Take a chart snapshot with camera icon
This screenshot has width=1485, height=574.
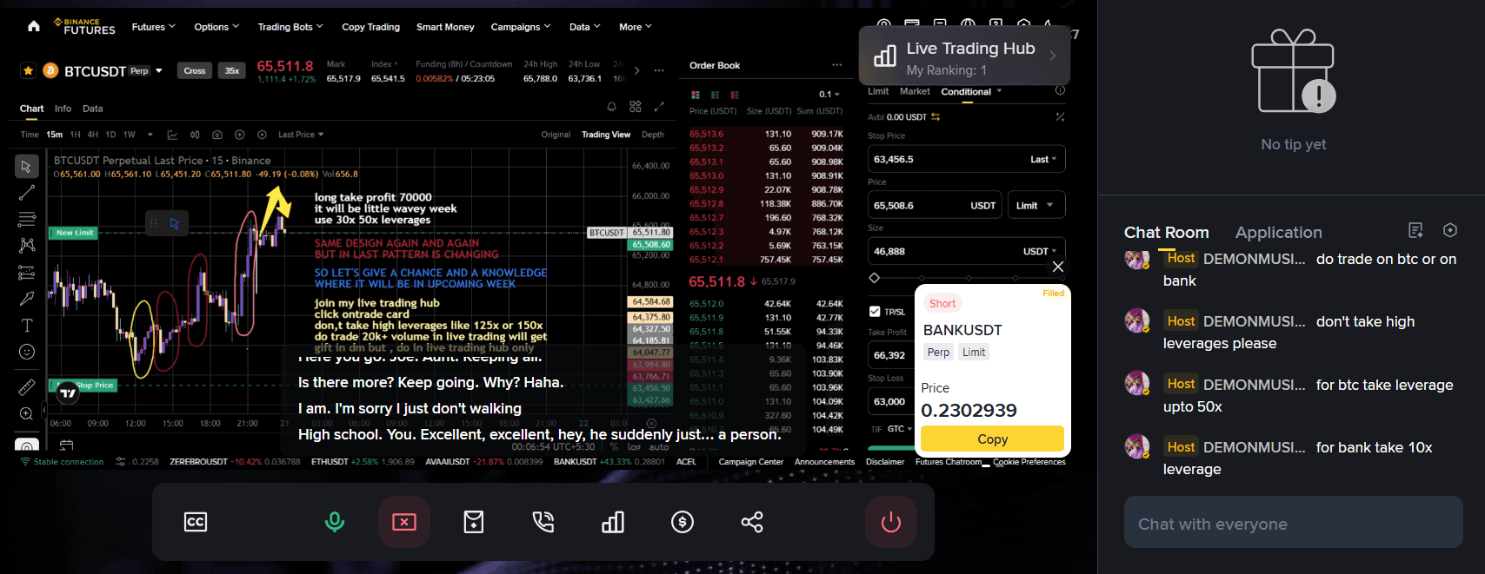[x=217, y=135]
